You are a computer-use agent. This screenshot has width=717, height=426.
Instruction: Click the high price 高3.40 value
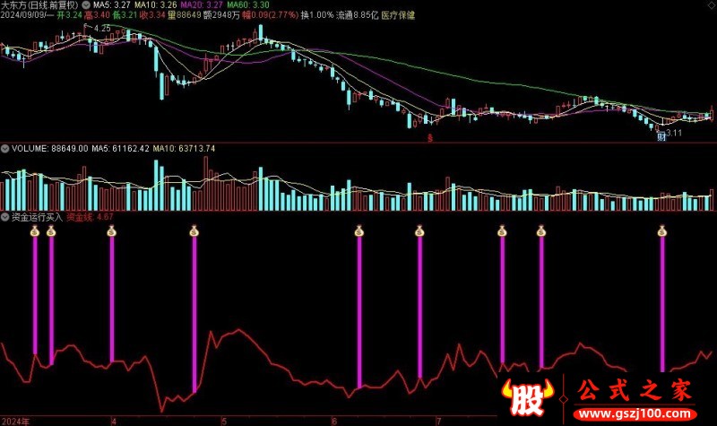point(97,15)
